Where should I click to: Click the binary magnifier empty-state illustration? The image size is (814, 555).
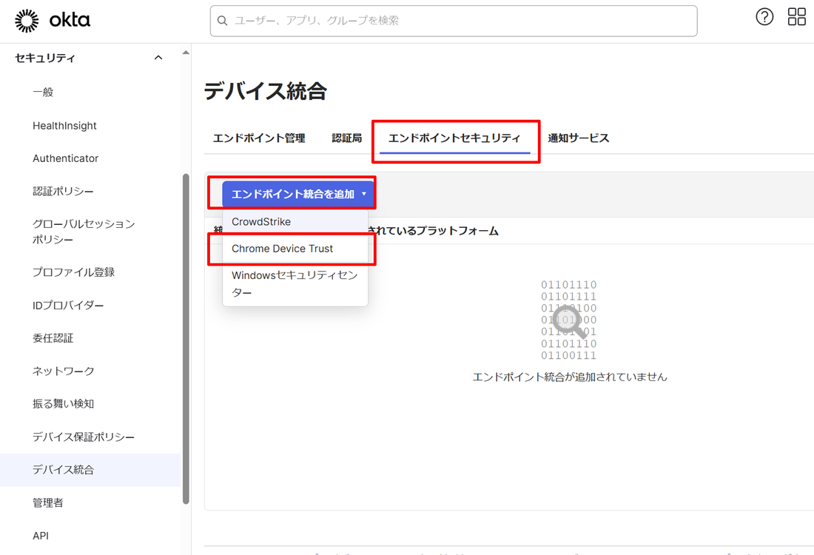pyautogui.click(x=569, y=320)
